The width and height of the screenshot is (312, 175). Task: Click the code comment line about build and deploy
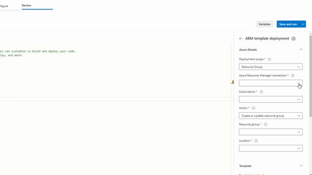[38, 51]
